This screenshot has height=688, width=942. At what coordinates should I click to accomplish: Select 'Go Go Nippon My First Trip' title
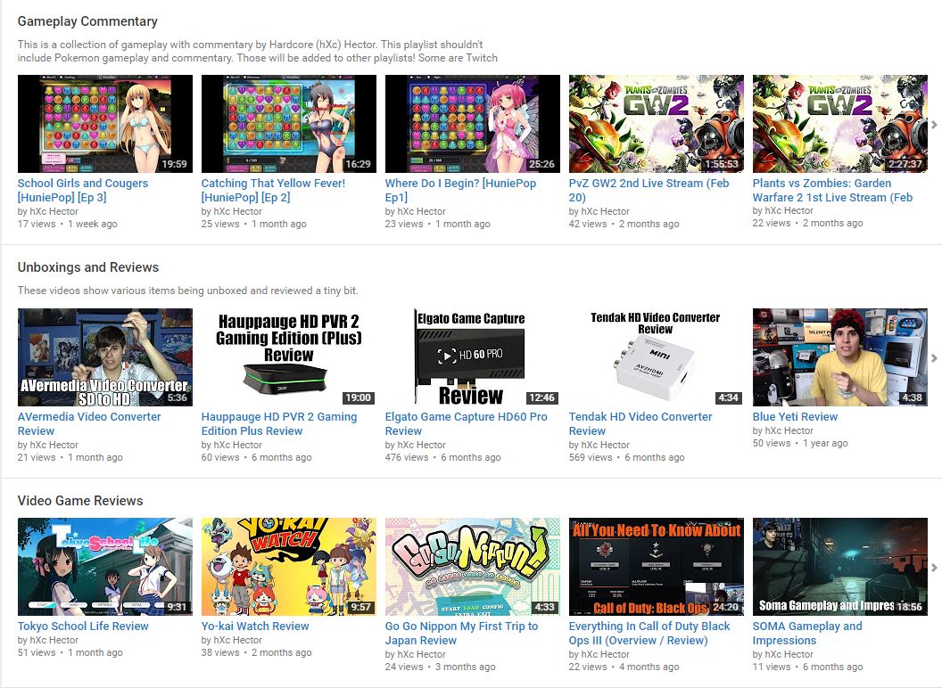461,634
